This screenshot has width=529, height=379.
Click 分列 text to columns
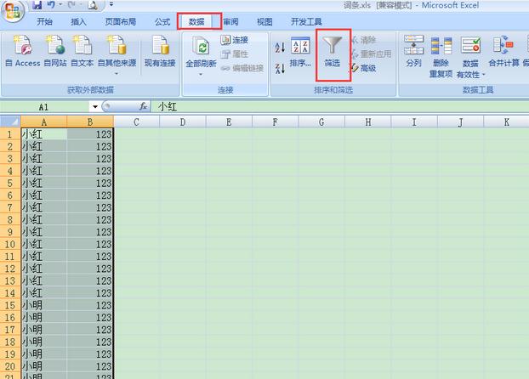coord(413,51)
